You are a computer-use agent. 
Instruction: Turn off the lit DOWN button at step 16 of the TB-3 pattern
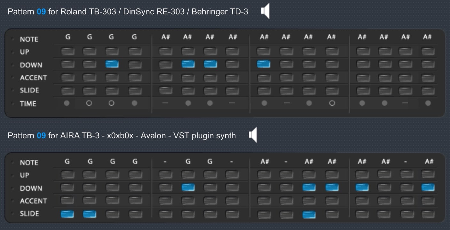[428, 188]
